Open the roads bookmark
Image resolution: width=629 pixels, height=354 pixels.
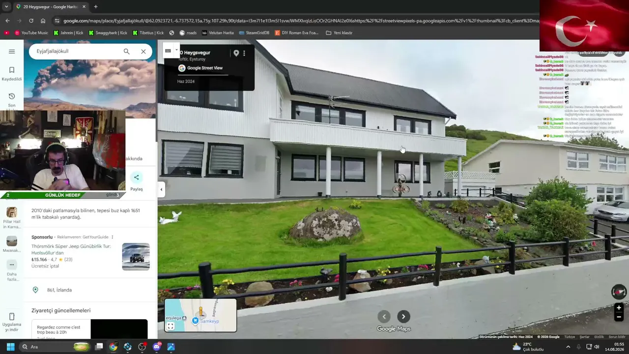tap(188, 33)
